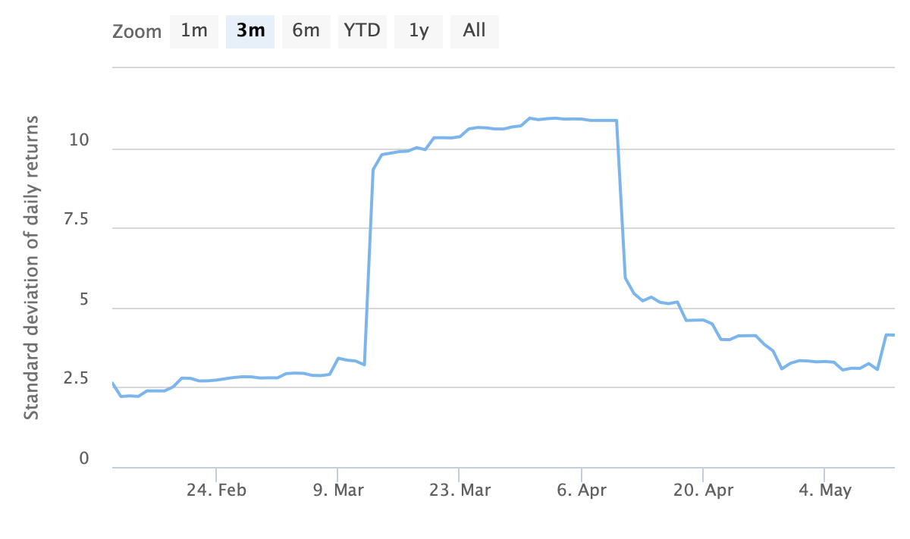The width and height of the screenshot is (910, 539).
Task: Click the 6. Apr x-axis label
Action: (582, 490)
